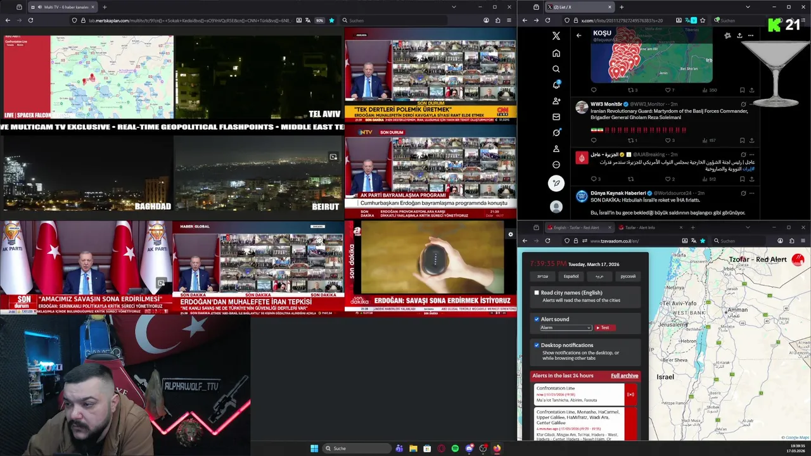
Task: Reload the Multi TV browser page
Action: [x=30, y=20]
